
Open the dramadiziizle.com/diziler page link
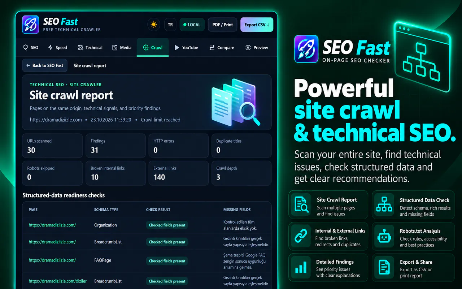pos(58,281)
